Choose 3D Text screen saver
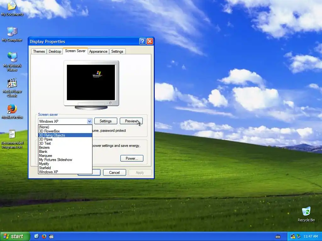 click(65, 143)
